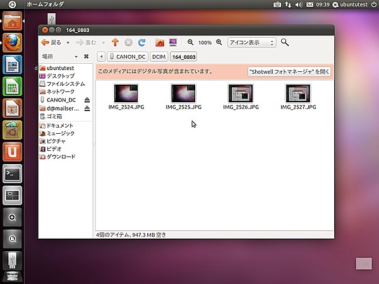Reload the current folder
379x284 pixels.
click(x=141, y=42)
